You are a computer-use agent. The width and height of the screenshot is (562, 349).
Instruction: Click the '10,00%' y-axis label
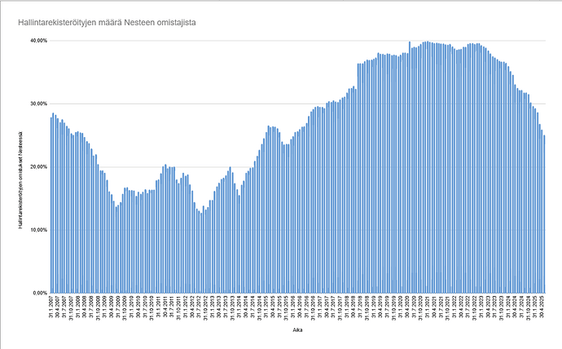38,230
